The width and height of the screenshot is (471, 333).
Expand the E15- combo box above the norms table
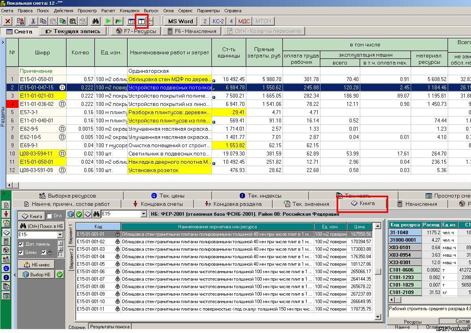point(143,214)
